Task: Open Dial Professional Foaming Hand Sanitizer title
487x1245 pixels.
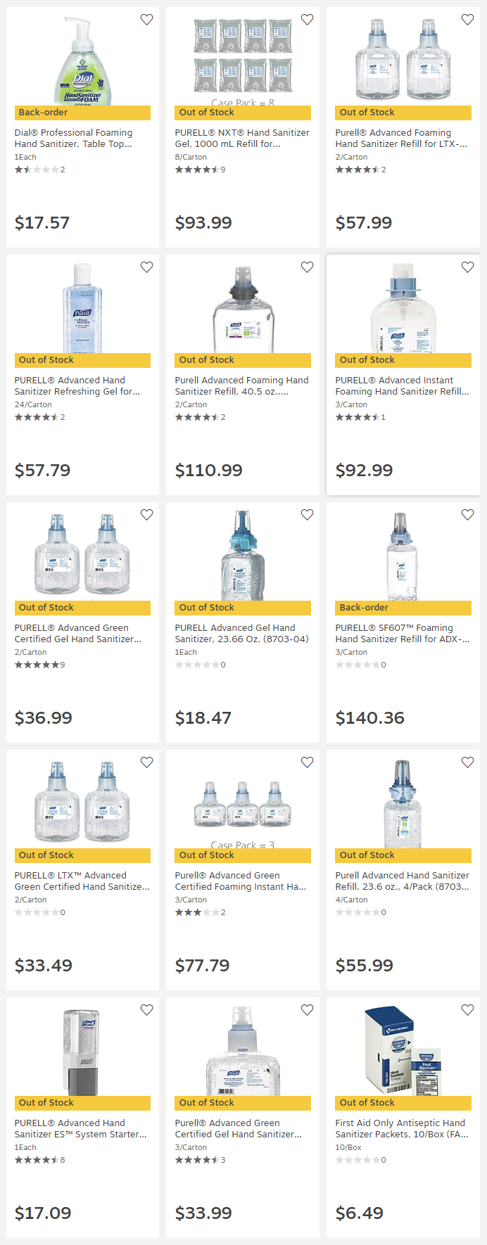Action: (x=73, y=138)
